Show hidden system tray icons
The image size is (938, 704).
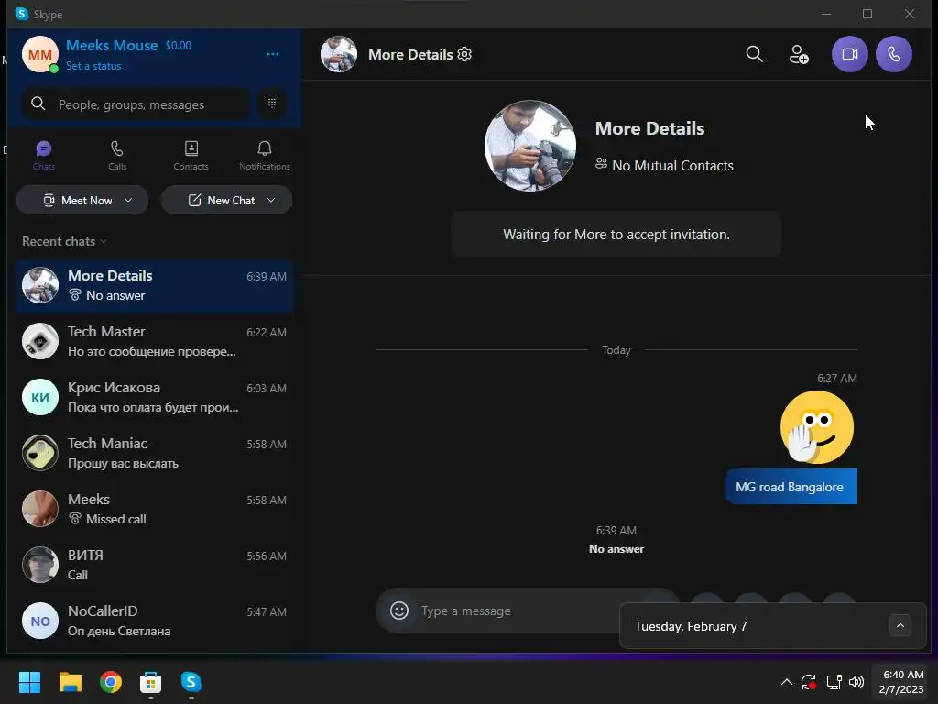pos(787,681)
